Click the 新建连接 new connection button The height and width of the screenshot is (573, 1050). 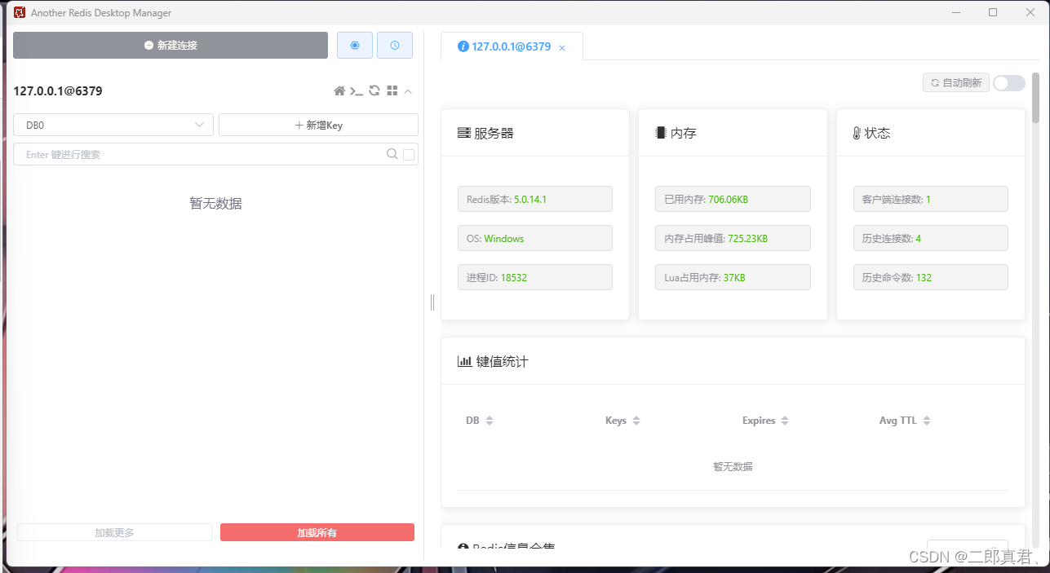coord(171,46)
